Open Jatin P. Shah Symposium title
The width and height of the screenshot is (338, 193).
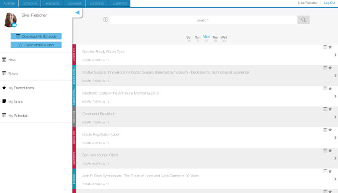click(141, 176)
